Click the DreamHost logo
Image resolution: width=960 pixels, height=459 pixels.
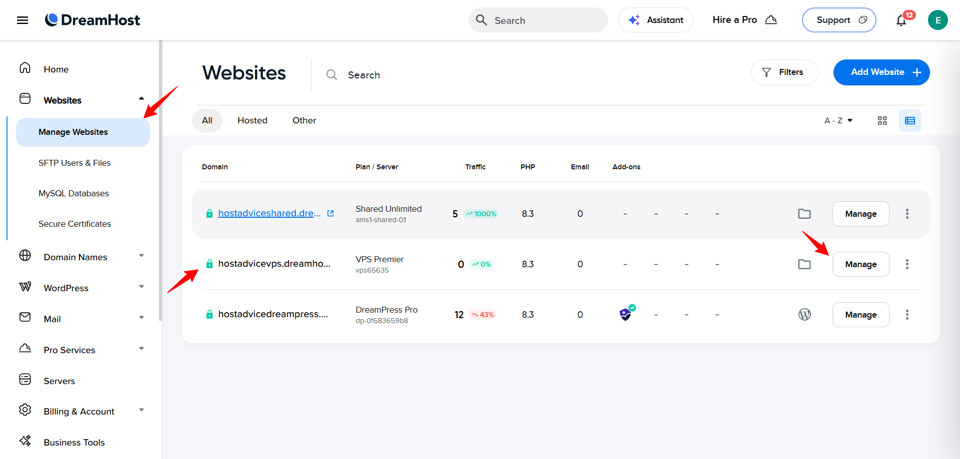[92, 20]
